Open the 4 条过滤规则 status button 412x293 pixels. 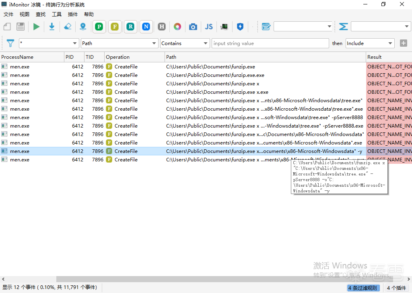pyautogui.click(x=363, y=288)
